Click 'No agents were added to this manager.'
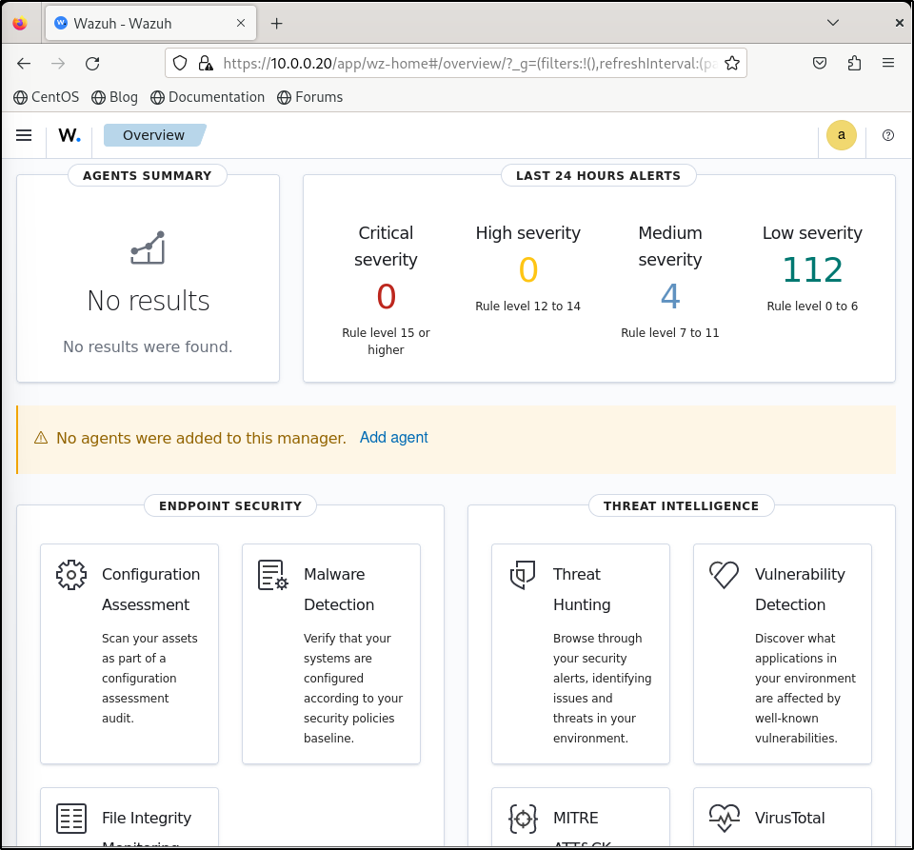 tap(201, 438)
